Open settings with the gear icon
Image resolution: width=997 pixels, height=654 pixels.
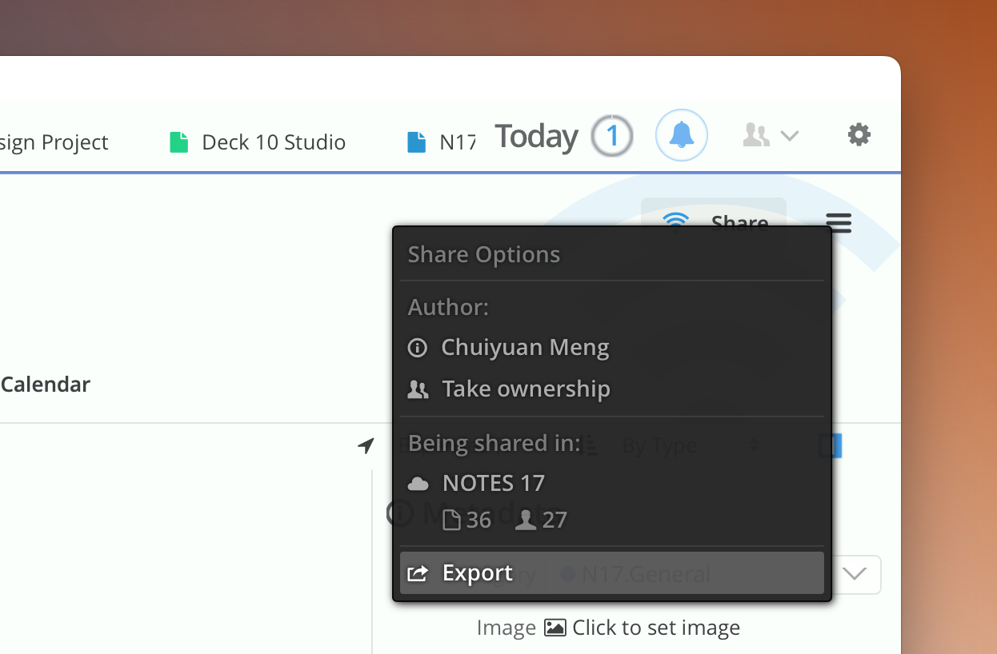point(859,134)
